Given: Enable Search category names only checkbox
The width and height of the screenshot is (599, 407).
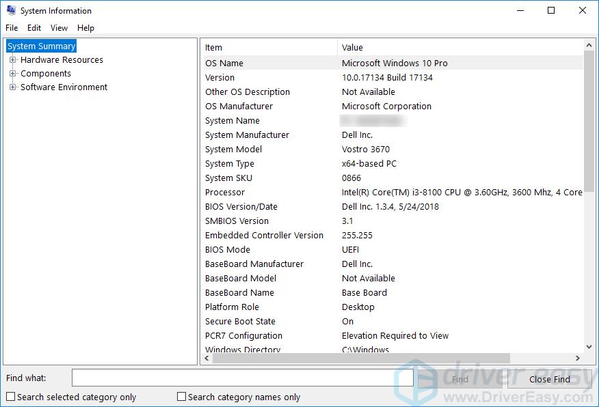Looking at the screenshot, I should point(181,397).
